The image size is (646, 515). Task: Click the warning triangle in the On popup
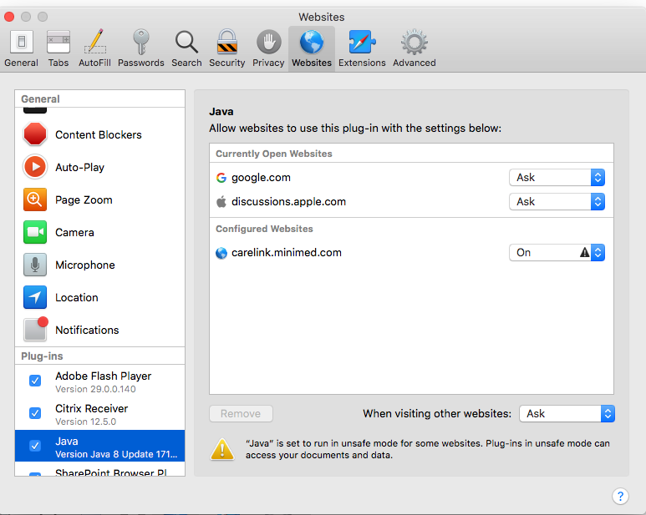(585, 253)
